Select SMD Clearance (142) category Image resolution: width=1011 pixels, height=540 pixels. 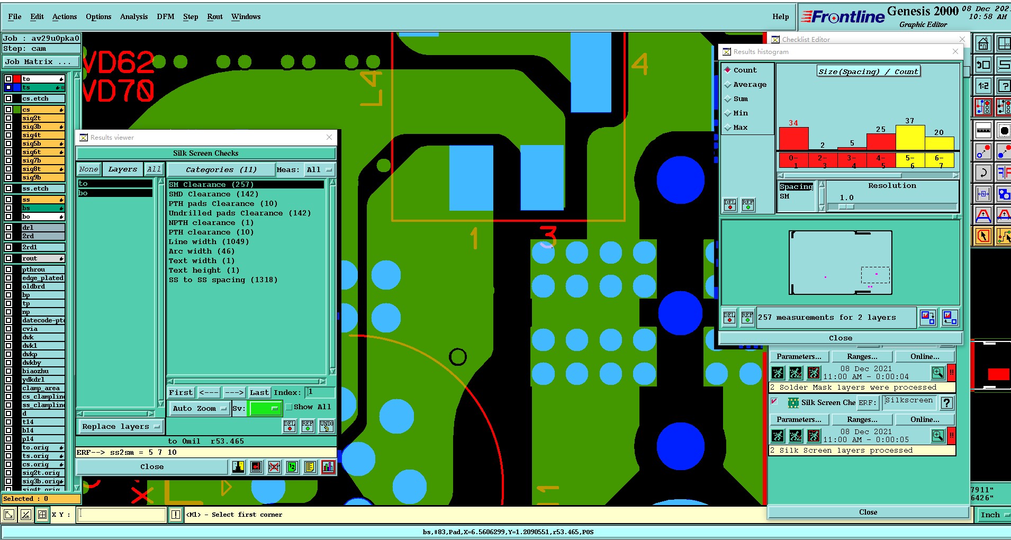(x=213, y=194)
